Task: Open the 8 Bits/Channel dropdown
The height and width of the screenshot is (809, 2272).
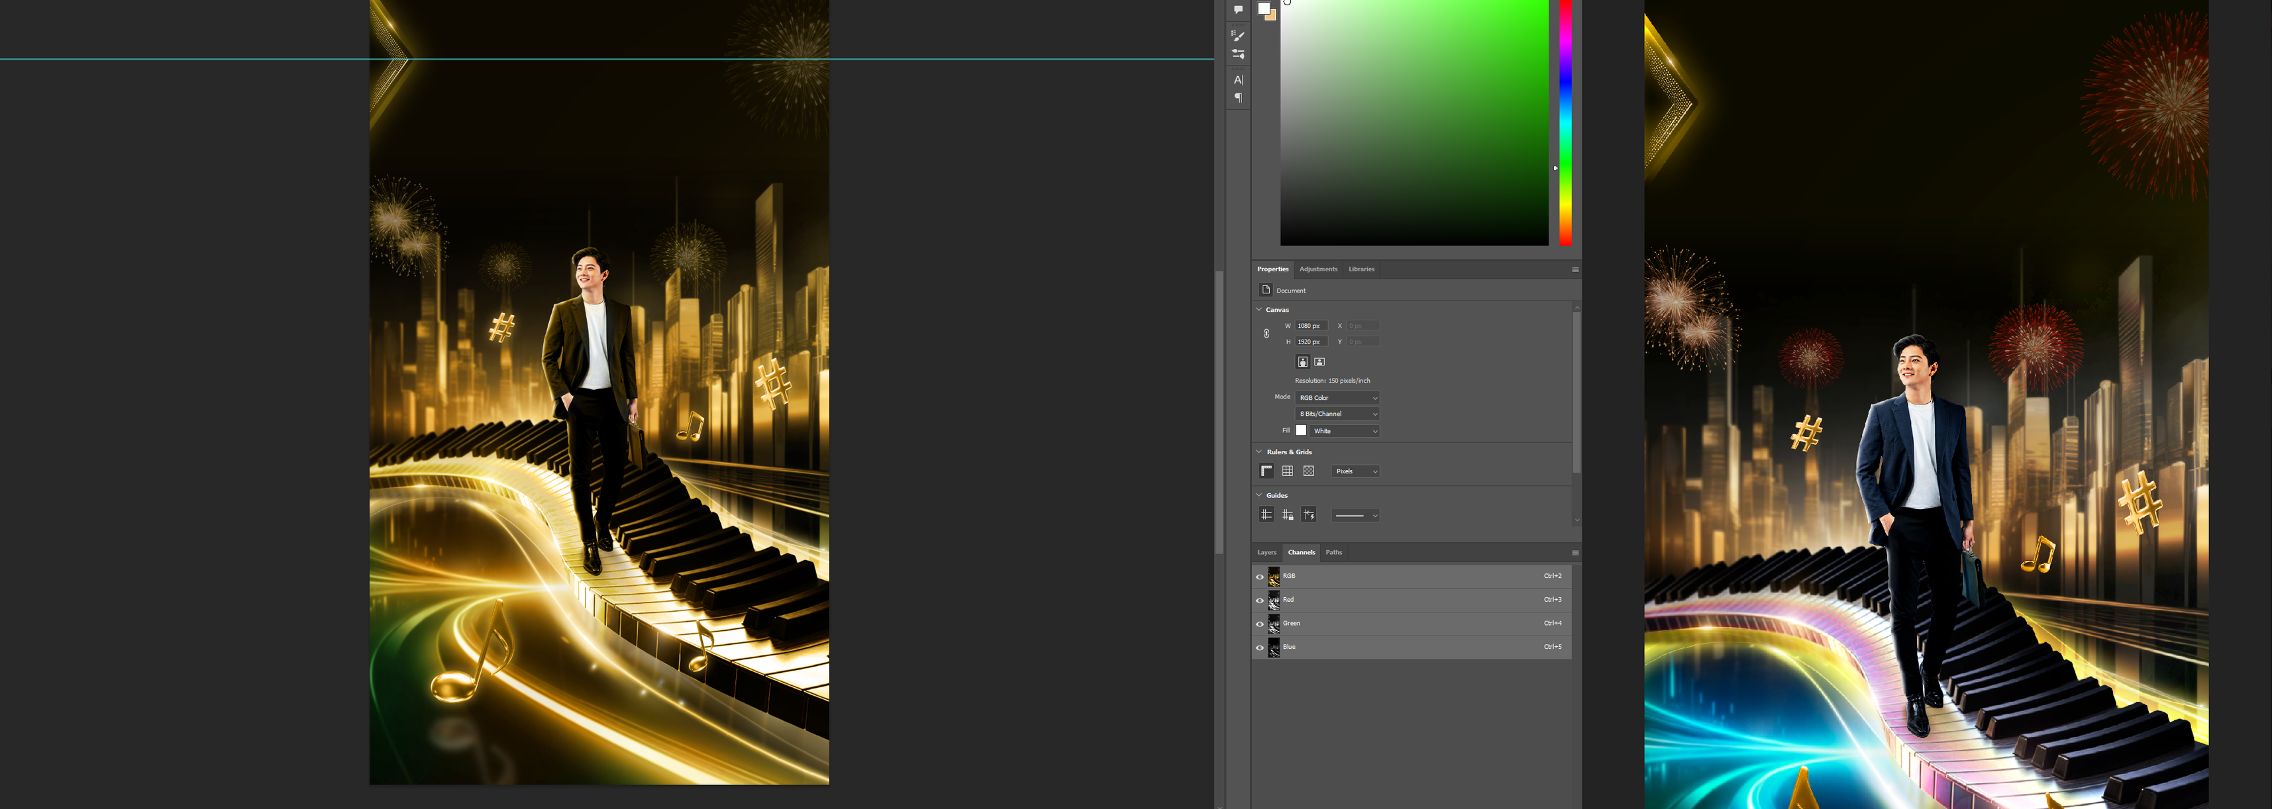Action: tap(1337, 414)
